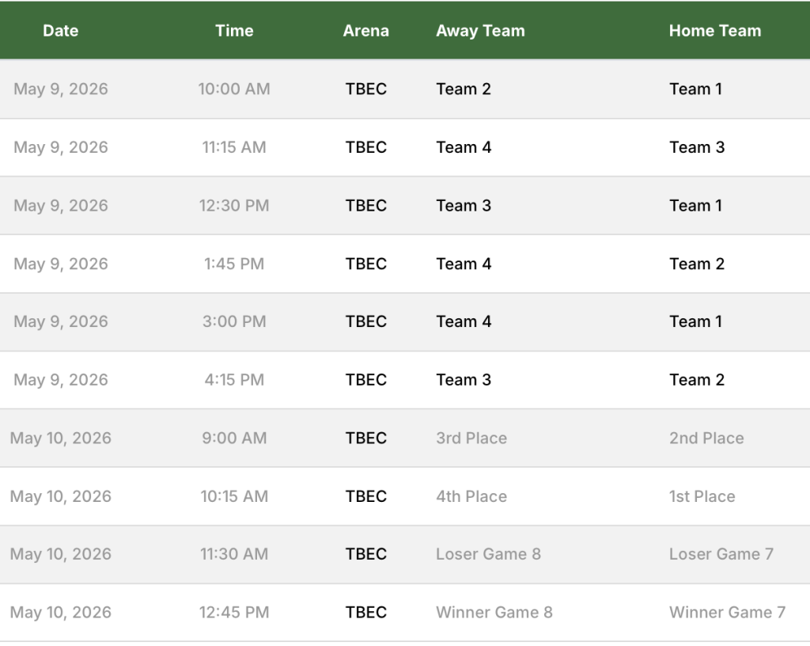Click the 12:45 PM time cell

pyautogui.click(x=234, y=612)
